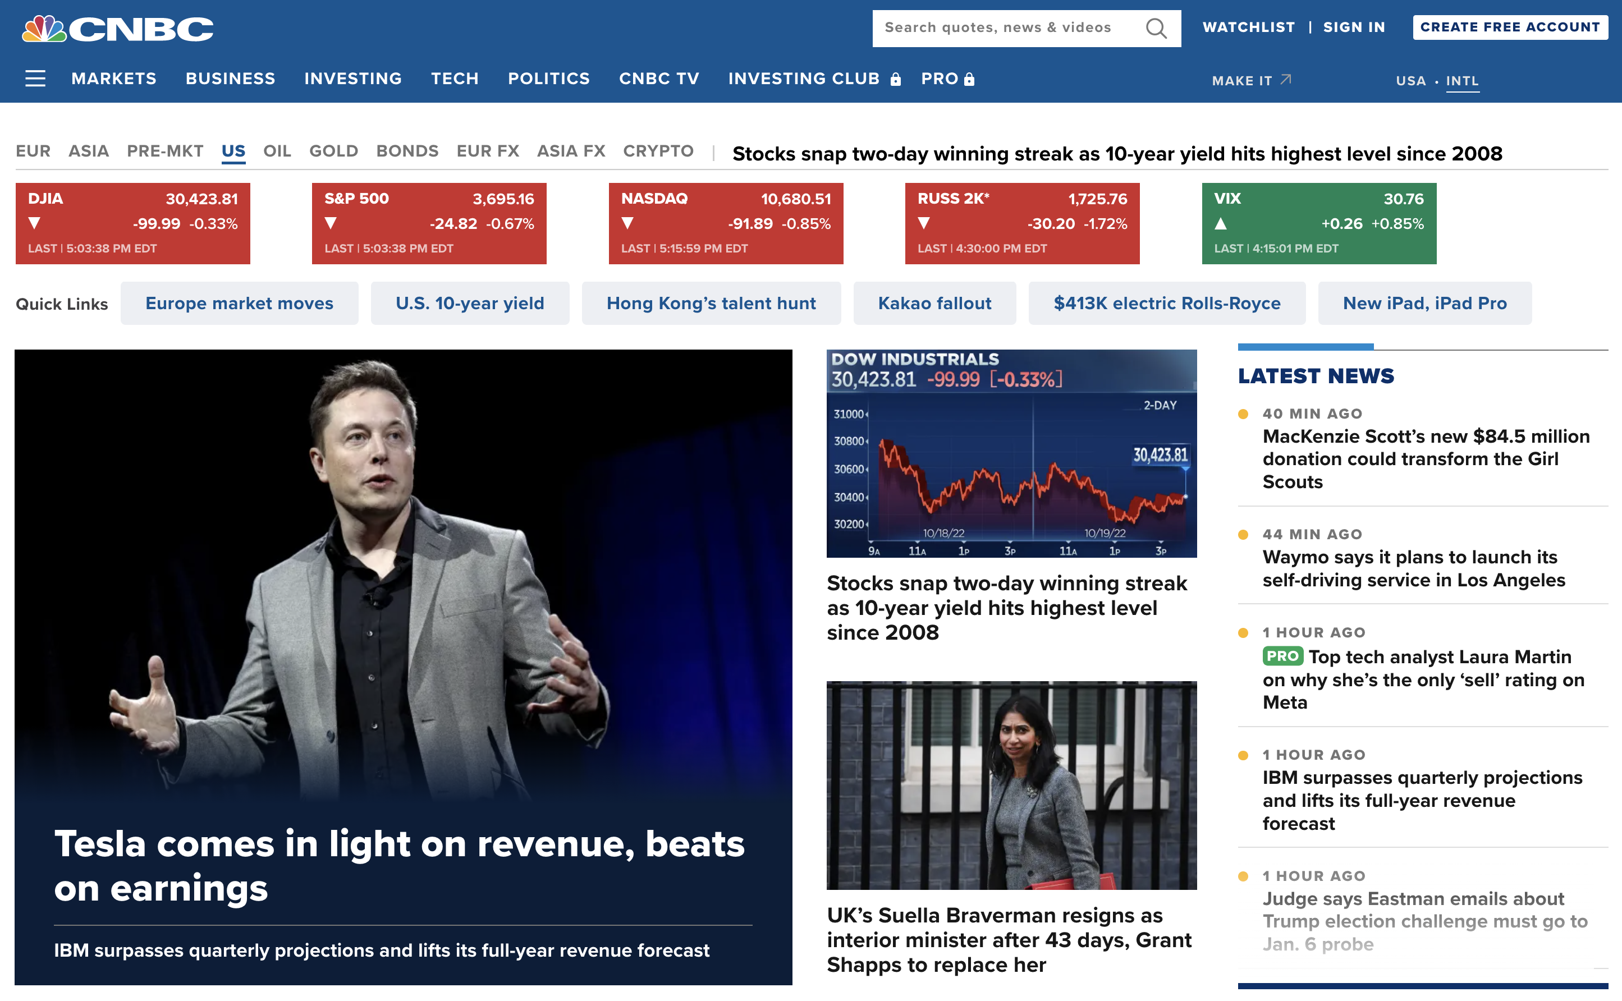
Task: Open the Make It link
Action: (x=1242, y=81)
